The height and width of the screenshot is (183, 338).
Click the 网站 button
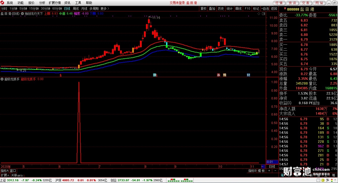[319, 3]
